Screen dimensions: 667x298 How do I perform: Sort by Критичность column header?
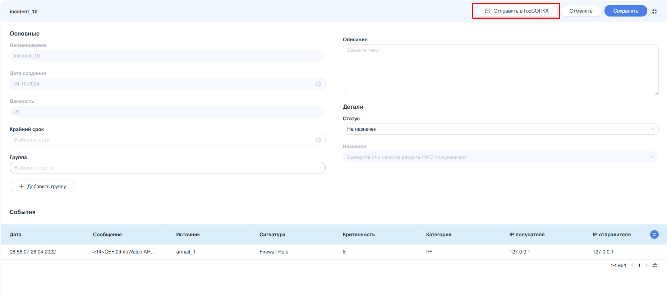[x=358, y=234]
